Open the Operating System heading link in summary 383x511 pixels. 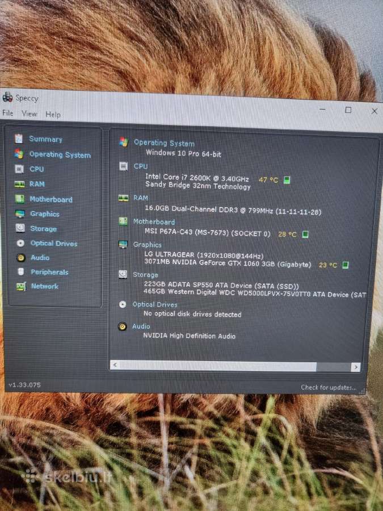pyautogui.click(x=164, y=143)
